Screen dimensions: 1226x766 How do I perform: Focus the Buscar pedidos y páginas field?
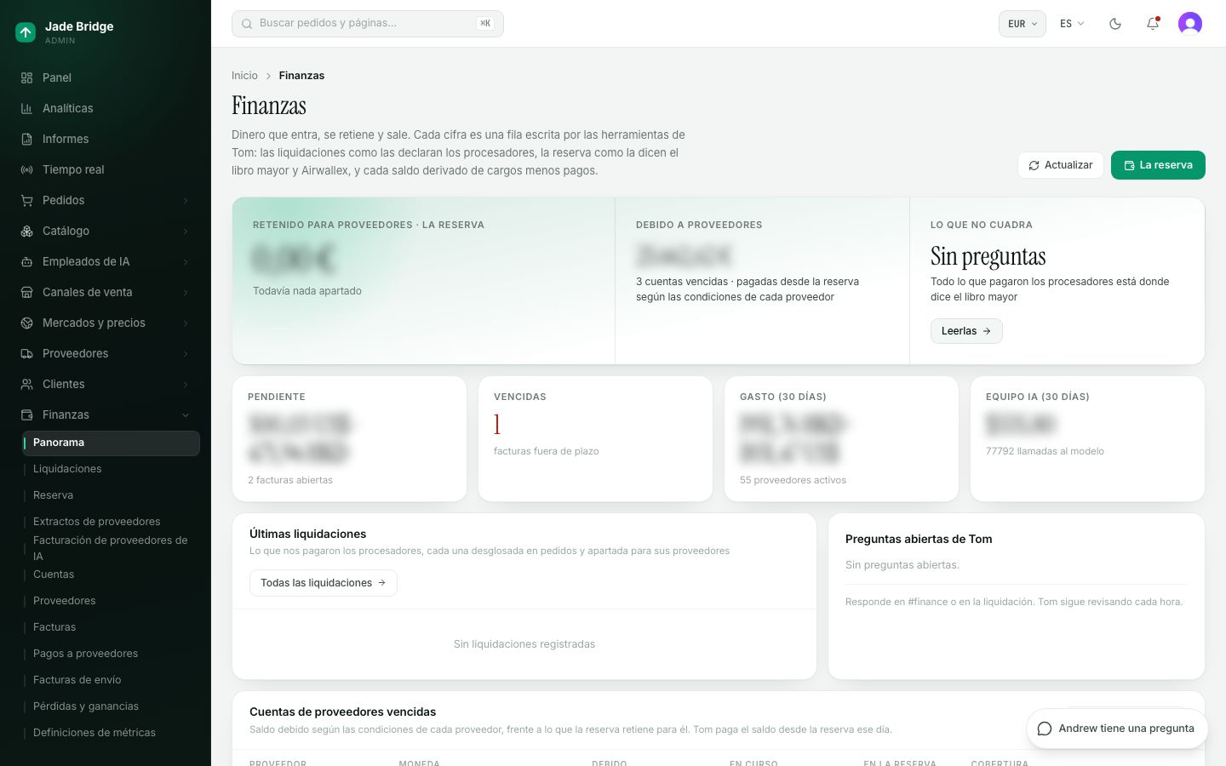tap(368, 24)
